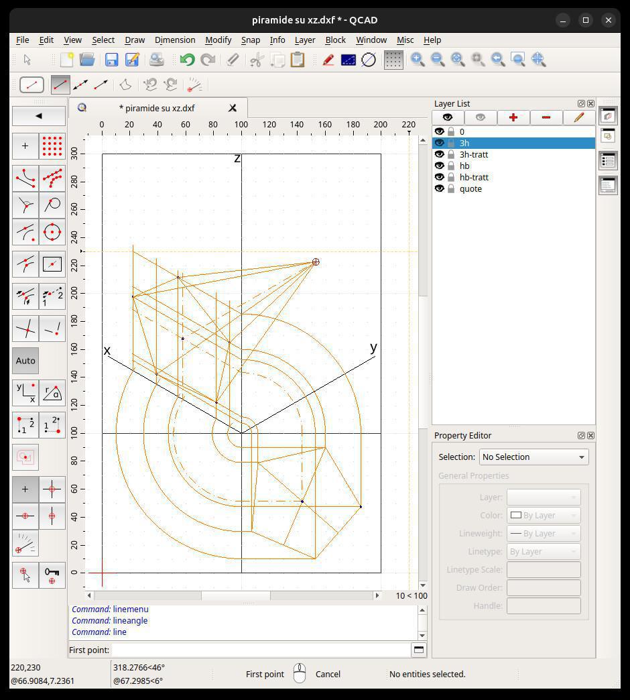Expand the Lineweight dropdown
Viewport: 630px width, 700px height.
(543, 533)
